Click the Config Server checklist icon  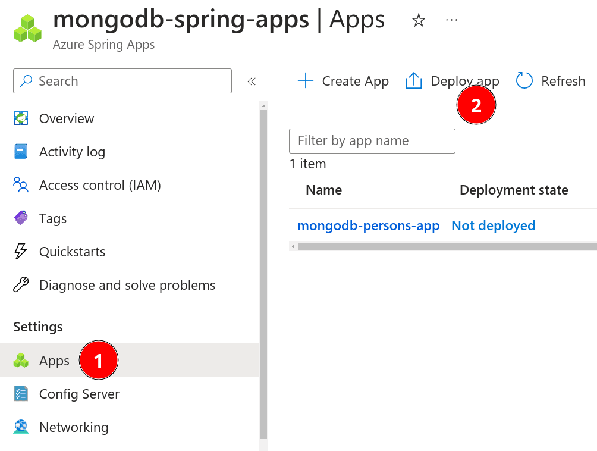tap(21, 394)
